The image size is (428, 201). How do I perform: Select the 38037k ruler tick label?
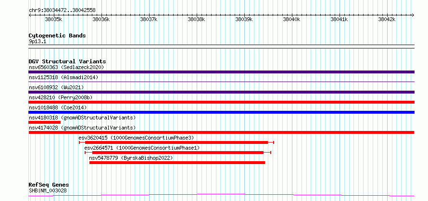[x=149, y=19]
